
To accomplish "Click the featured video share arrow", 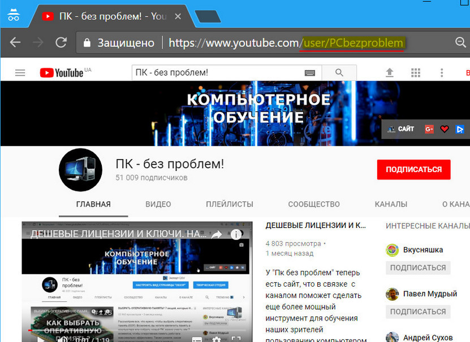I will tap(217, 235).
